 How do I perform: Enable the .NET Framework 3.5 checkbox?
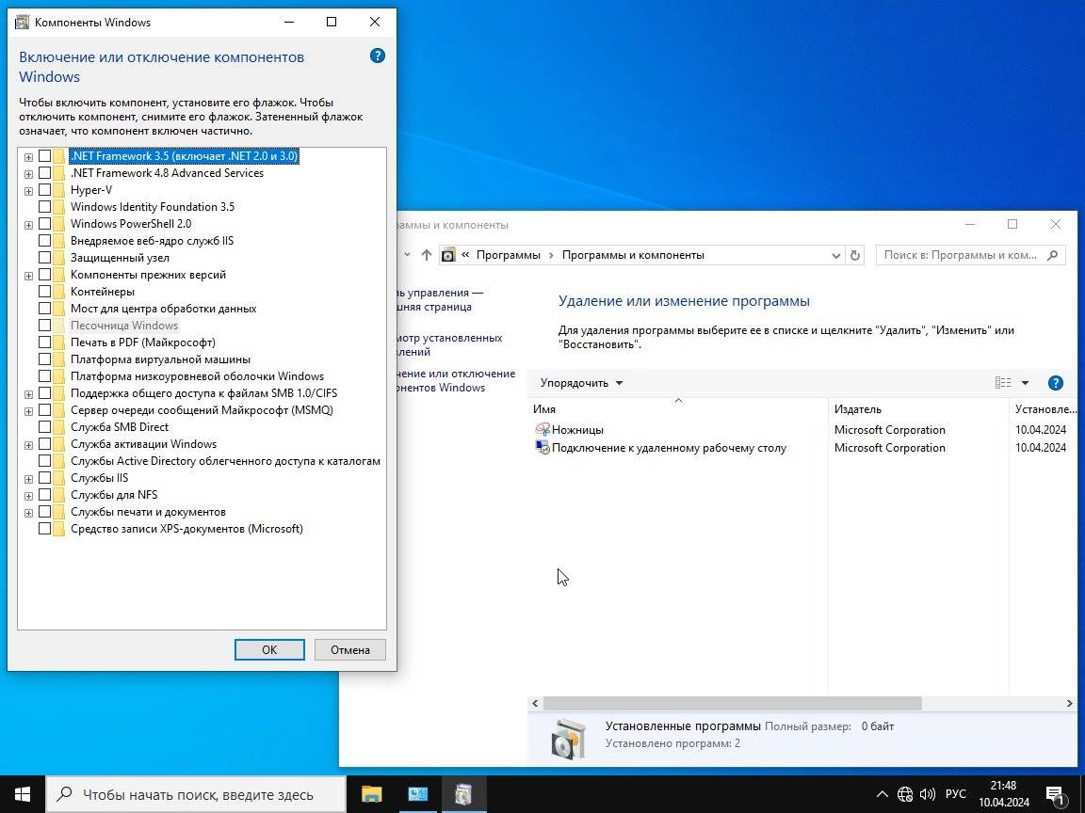[x=44, y=156]
